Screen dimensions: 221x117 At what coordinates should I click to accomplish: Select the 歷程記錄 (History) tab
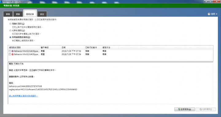tap(30, 14)
